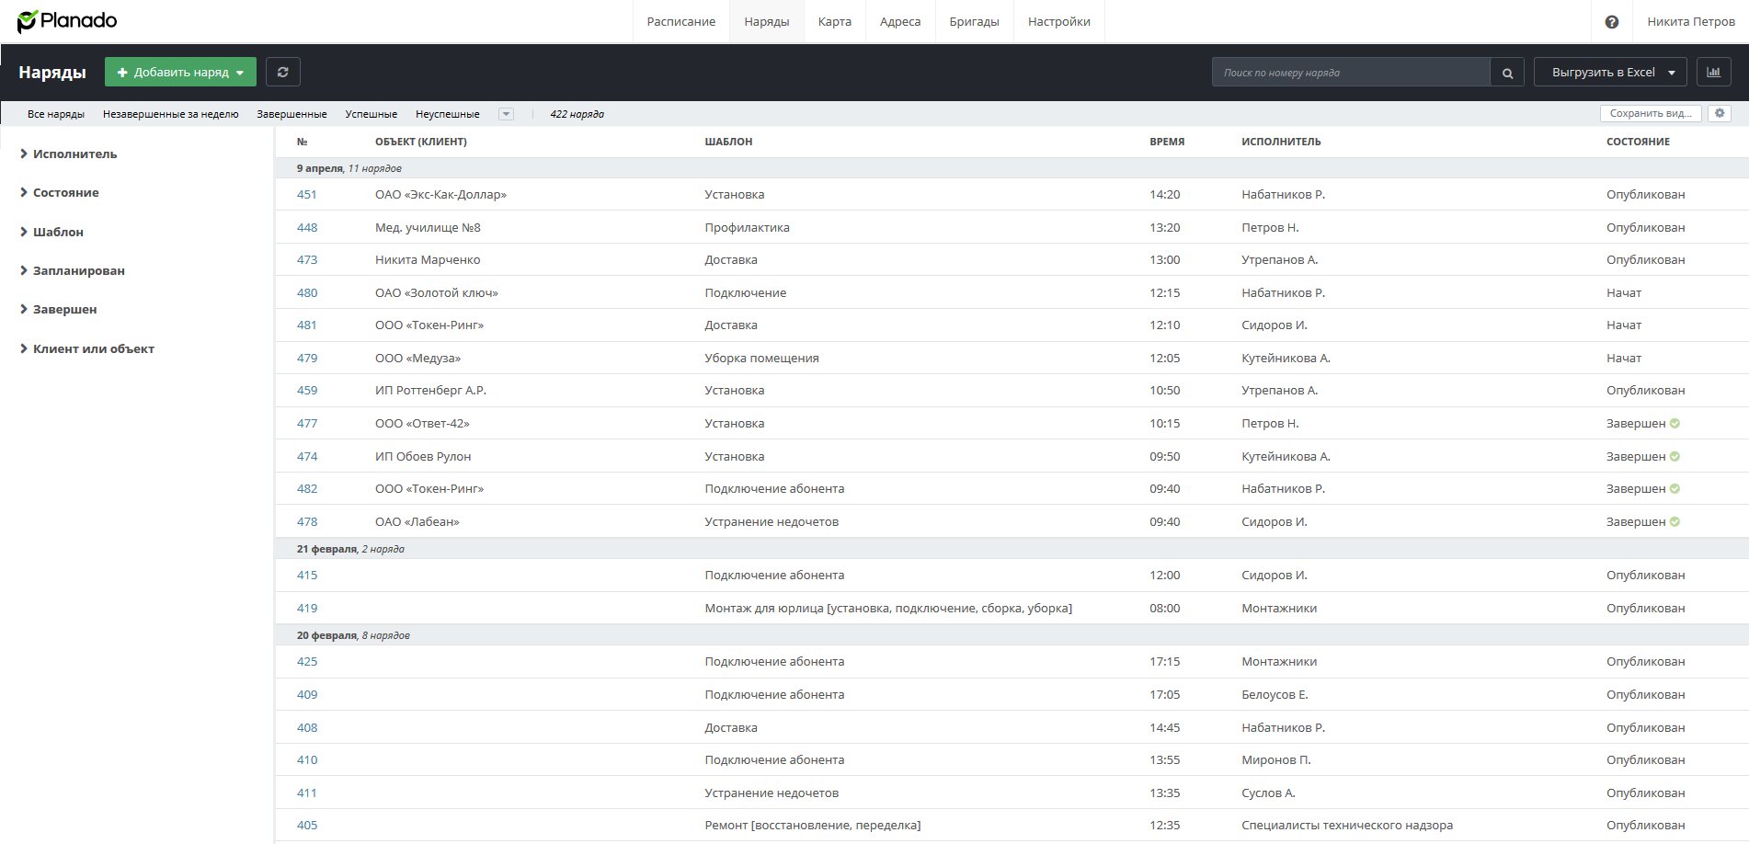
Task: Open order number 451 link
Action: point(307,195)
